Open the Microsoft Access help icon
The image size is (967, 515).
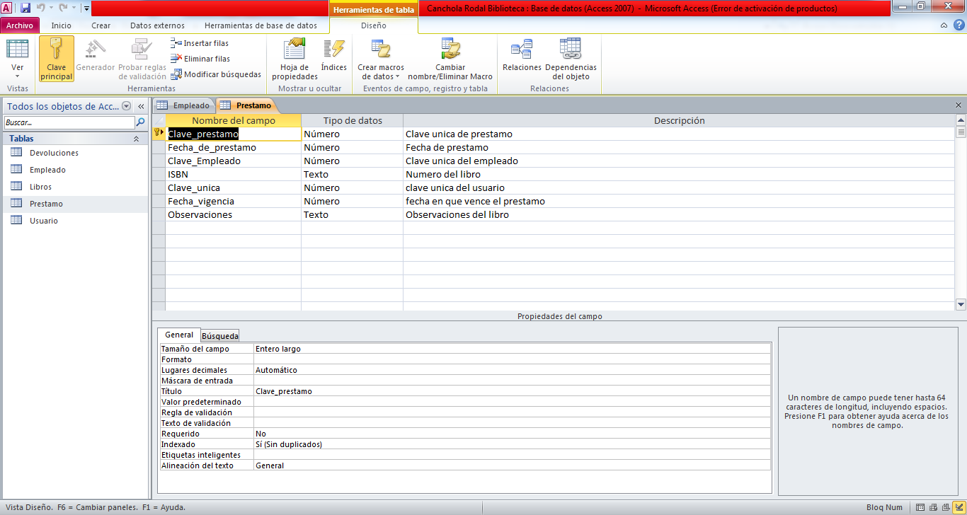pyautogui.click(x=958, y=25)
